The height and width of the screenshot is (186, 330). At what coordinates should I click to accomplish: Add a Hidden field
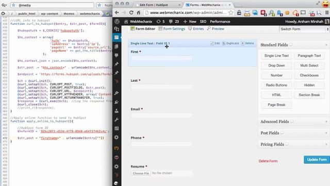(x=309, y=85)
